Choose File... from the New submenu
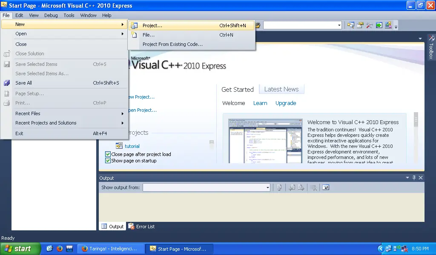Image resolution: width=436 pixels, height=255 pixels. coord(191,35)
